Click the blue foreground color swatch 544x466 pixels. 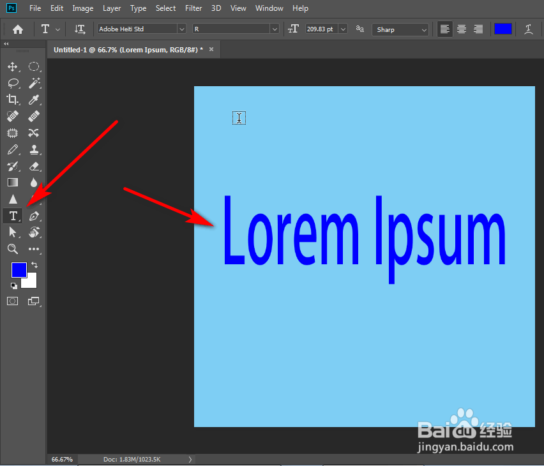point(19,269)
